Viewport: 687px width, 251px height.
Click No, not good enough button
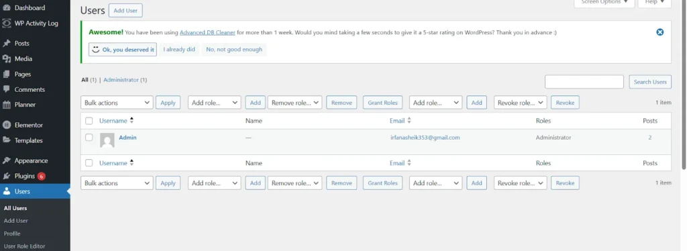234,50
